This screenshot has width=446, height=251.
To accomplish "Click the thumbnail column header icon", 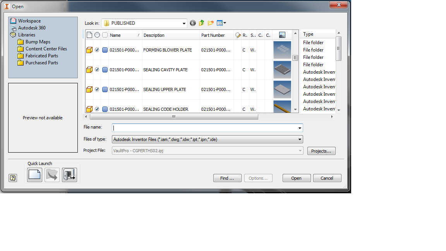I will point(282,35).
